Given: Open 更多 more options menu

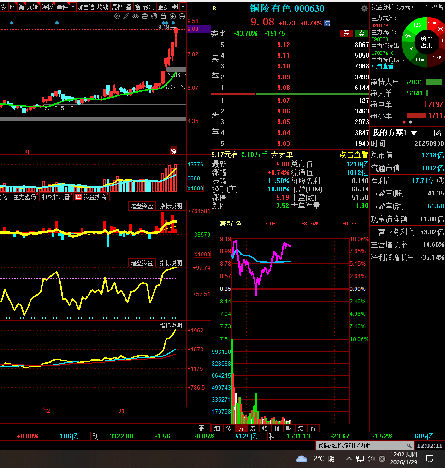Looking at the screenshot, I should coord(163,7).
